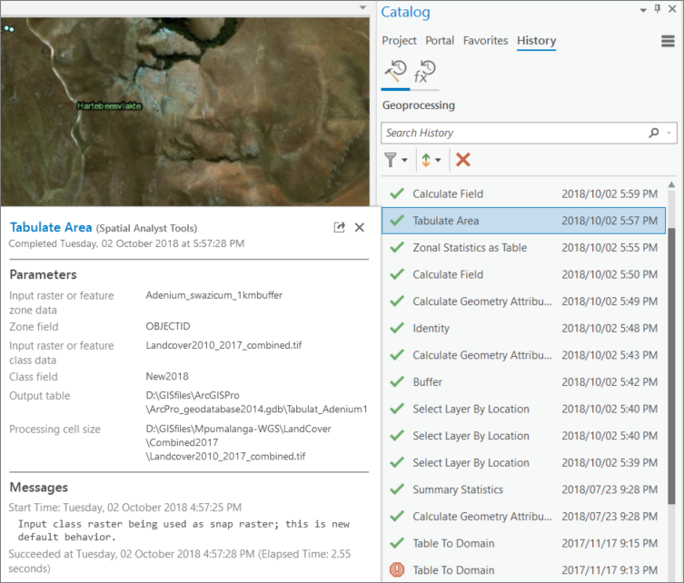This screenshot has width=684, height=583.
Task: Open the map view dropdown arrow
Action: coord(362,7)
